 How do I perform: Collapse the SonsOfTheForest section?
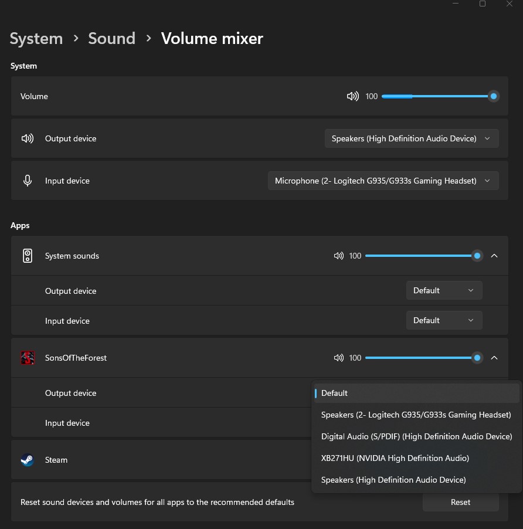pos(494,358)
